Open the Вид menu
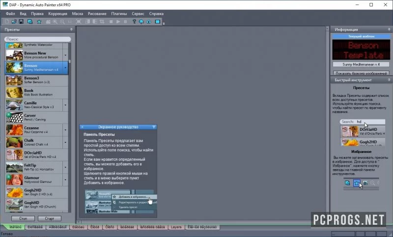 coord(23,14)
